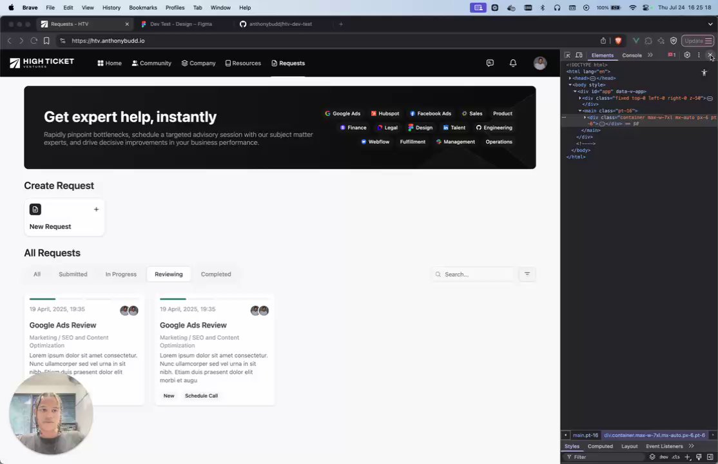Click the accessibility tree toggle in Elements panel
The image size is (718, 464).
click(704, 72)
